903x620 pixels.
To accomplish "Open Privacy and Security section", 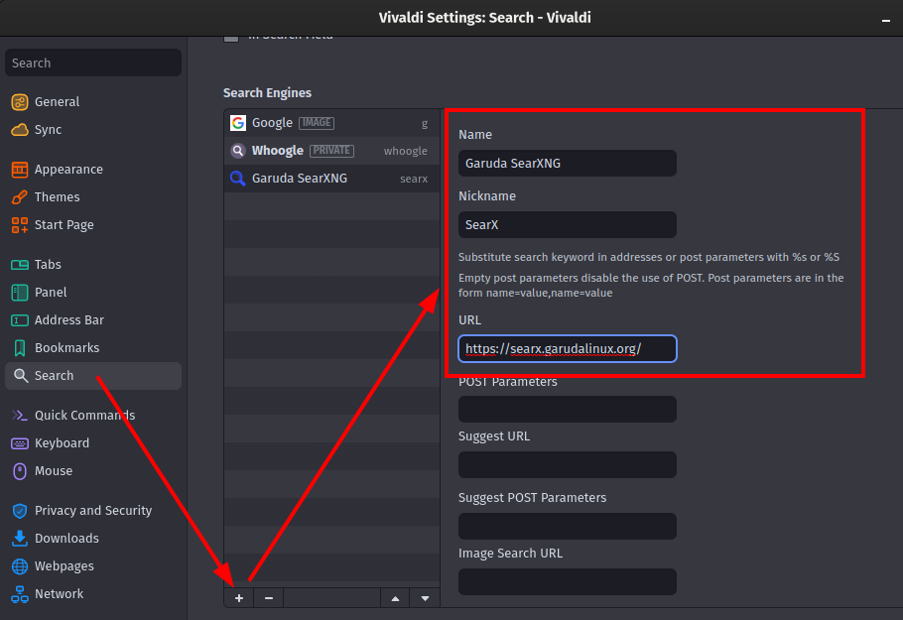I will pyautogui.click(x=93, y=511).
